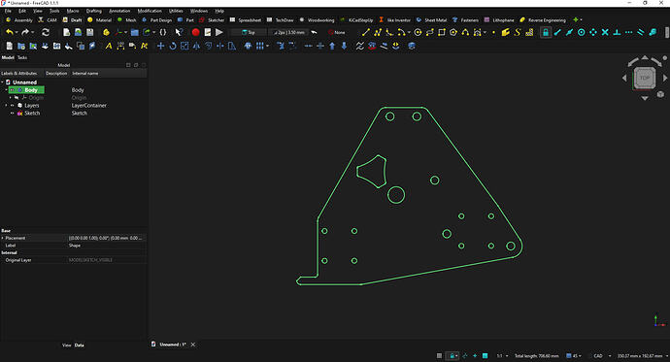Toggle the Snap Lock button
The image size is (670, 362).
pyautogui.click(x=546, y=32)
